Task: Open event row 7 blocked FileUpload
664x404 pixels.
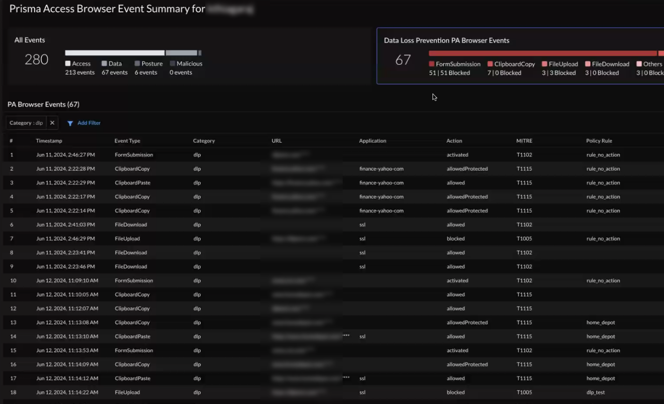Action: pos(127,239)
